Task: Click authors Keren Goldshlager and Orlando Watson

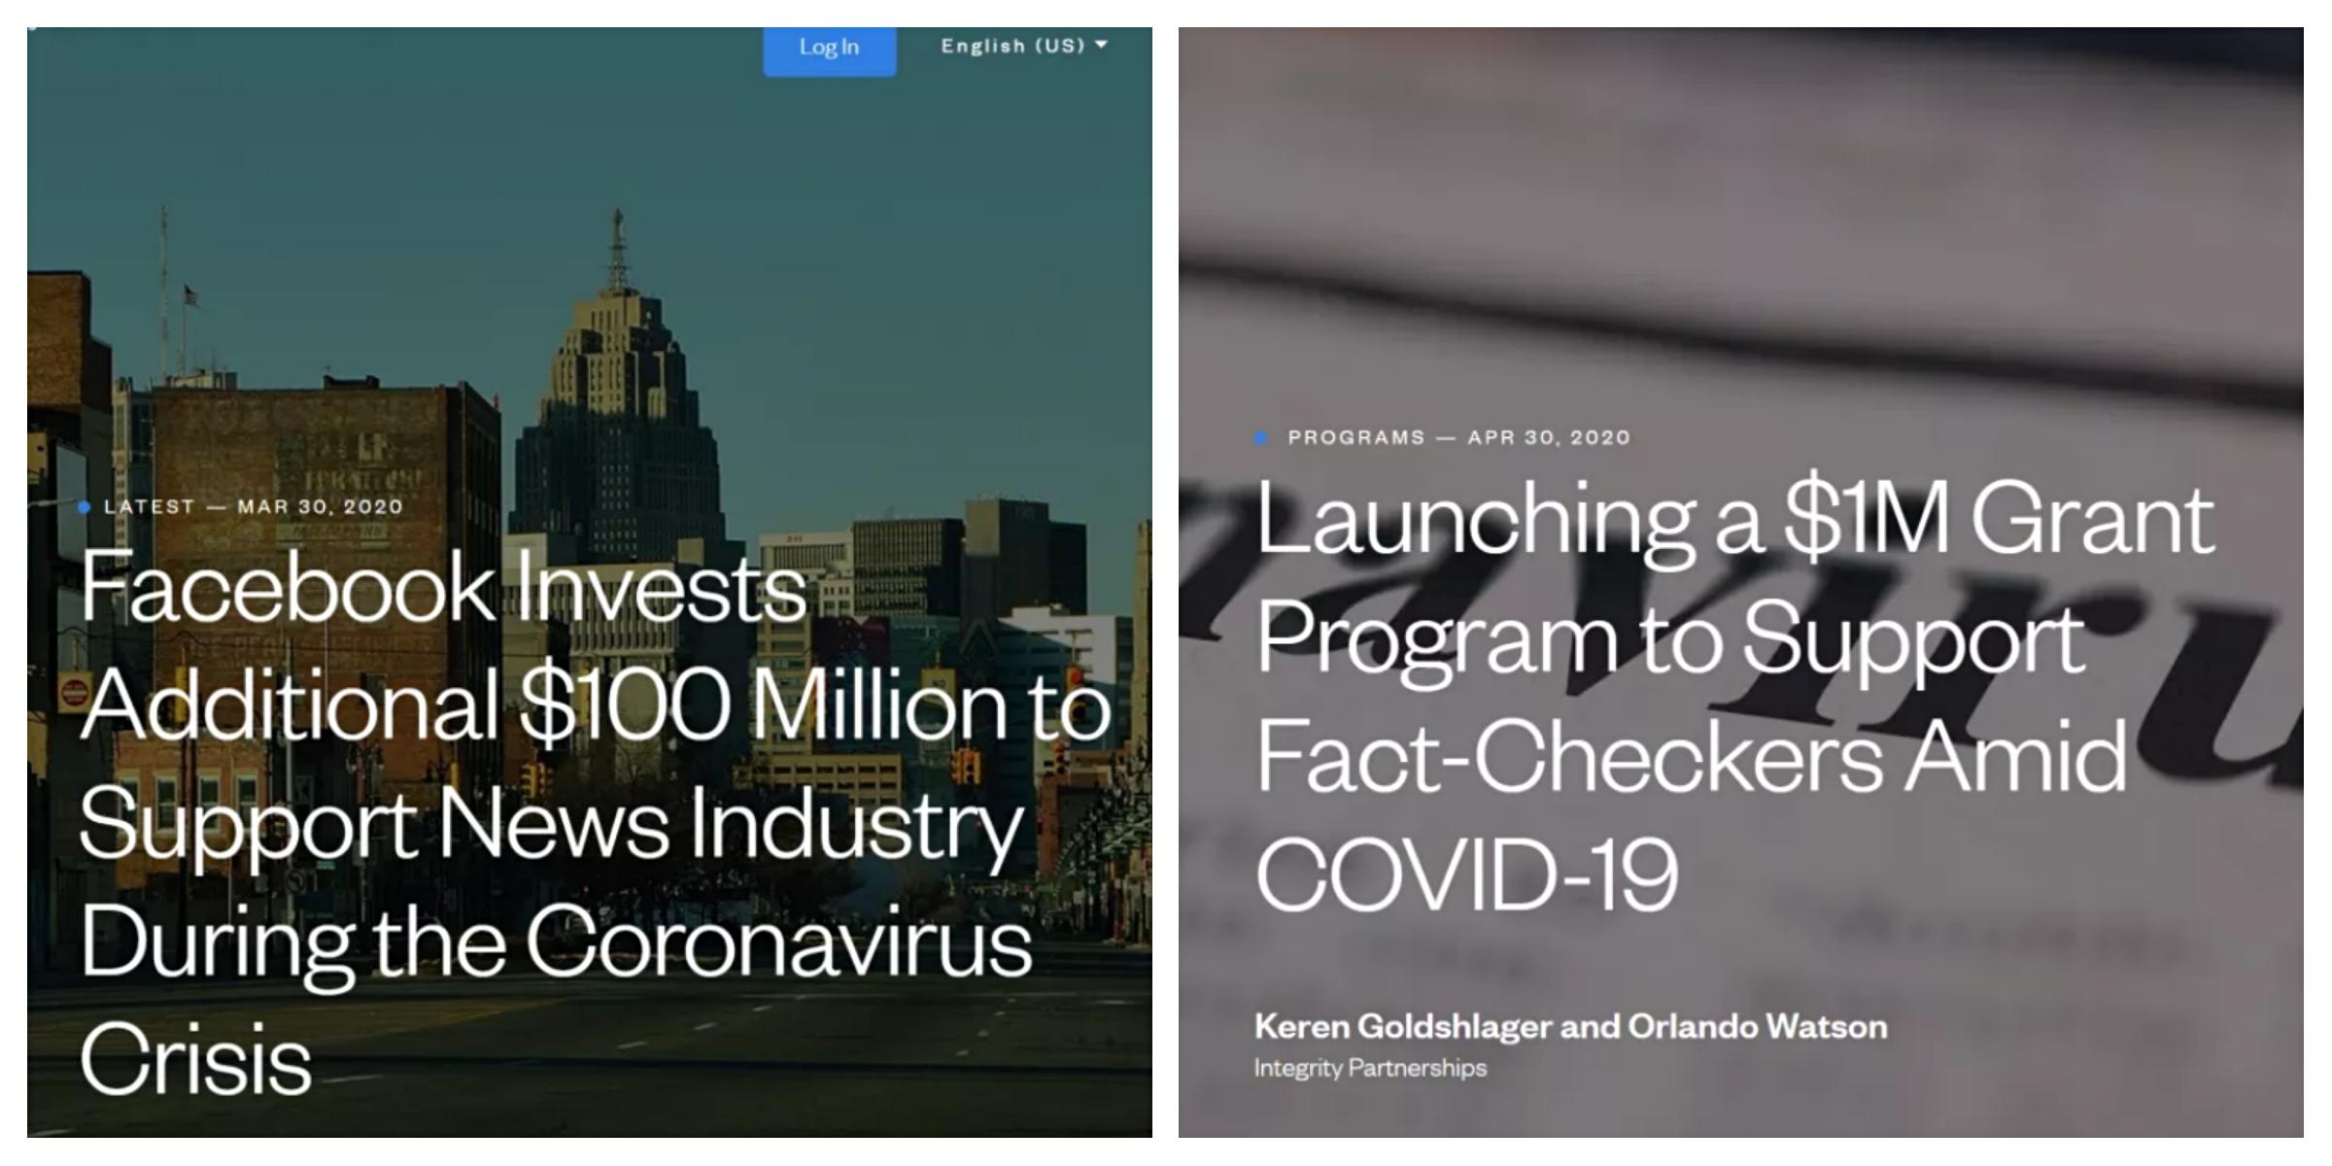Action: (x=1570, y=1026)
